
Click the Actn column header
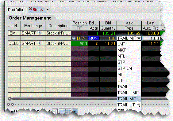click(94, 28)
